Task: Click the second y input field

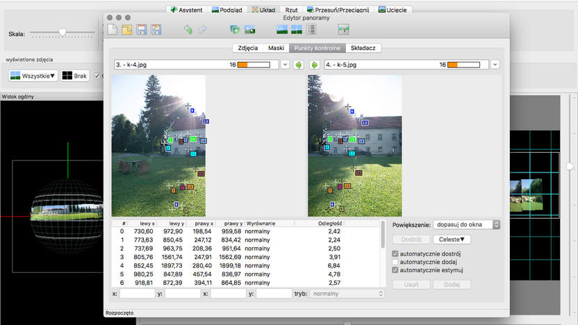Action: [x=274, y=294]
